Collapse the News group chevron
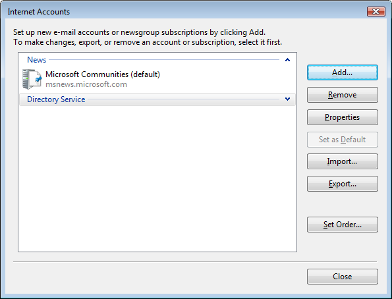 pos(287,60)
